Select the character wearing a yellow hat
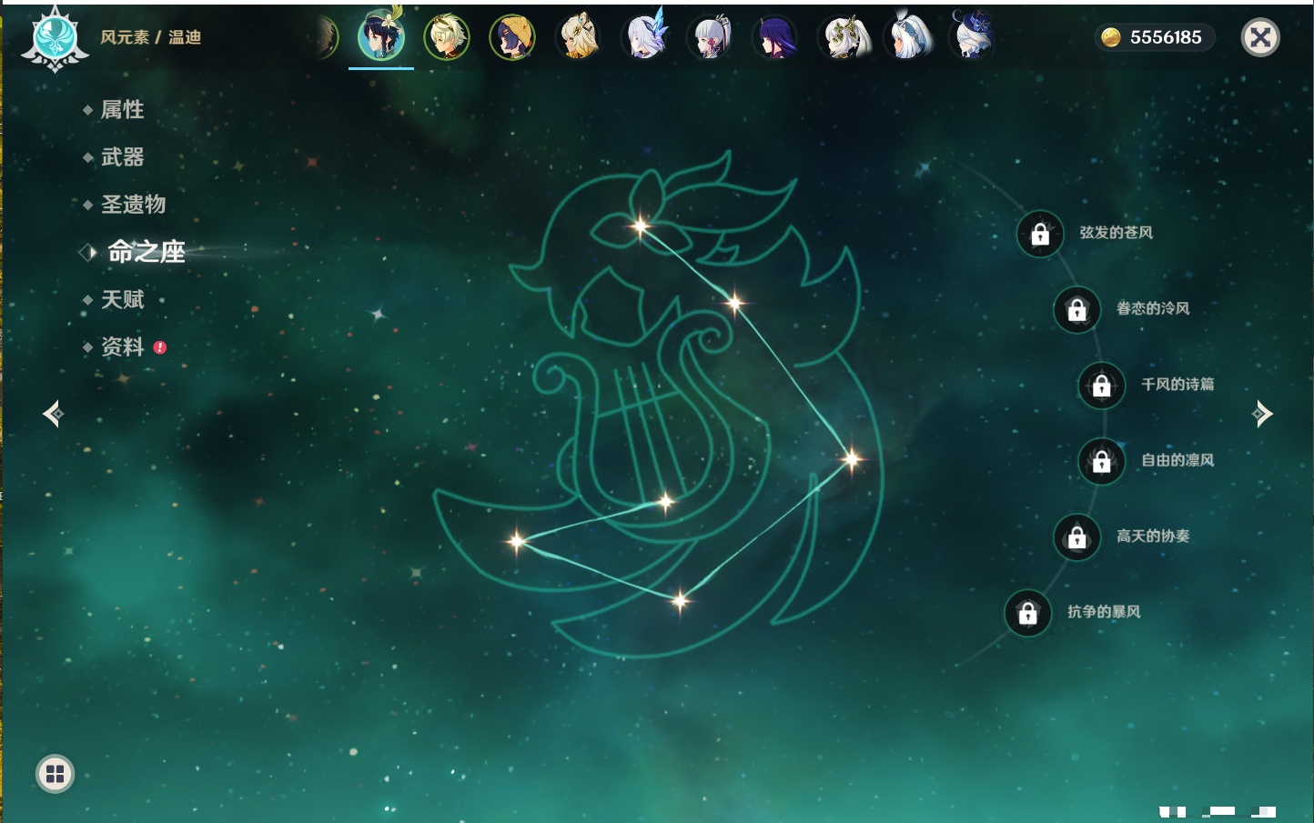1314x823 pixels. 512,37
